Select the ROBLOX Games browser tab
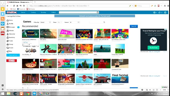Image resolution: width=170 pixels, height=96 pixels. 19,2
